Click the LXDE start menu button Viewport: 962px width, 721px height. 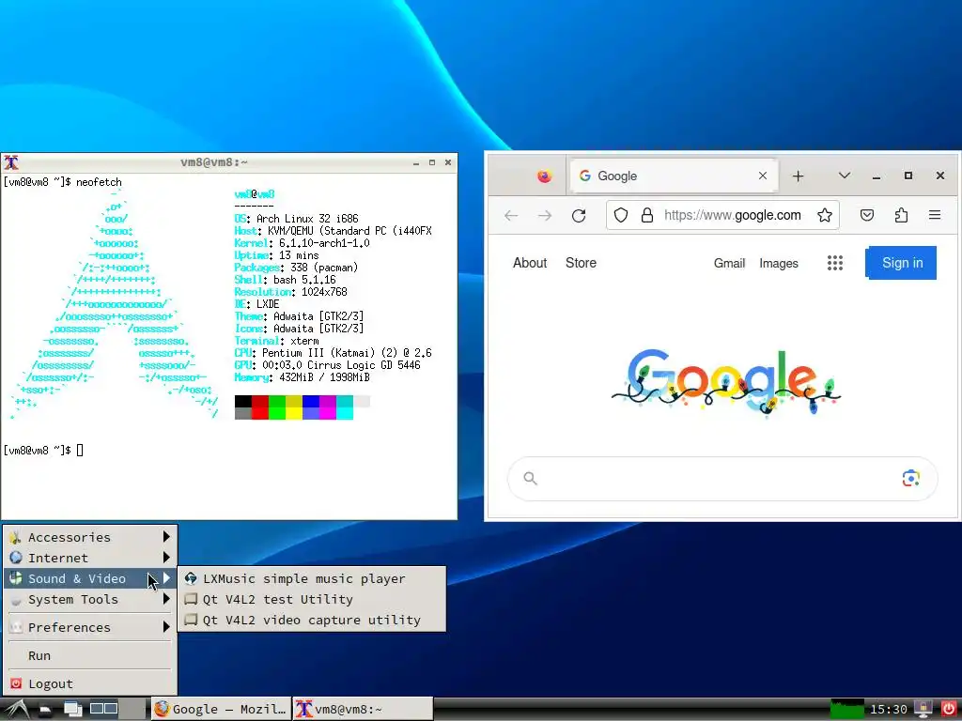click(x=16, y=710)
